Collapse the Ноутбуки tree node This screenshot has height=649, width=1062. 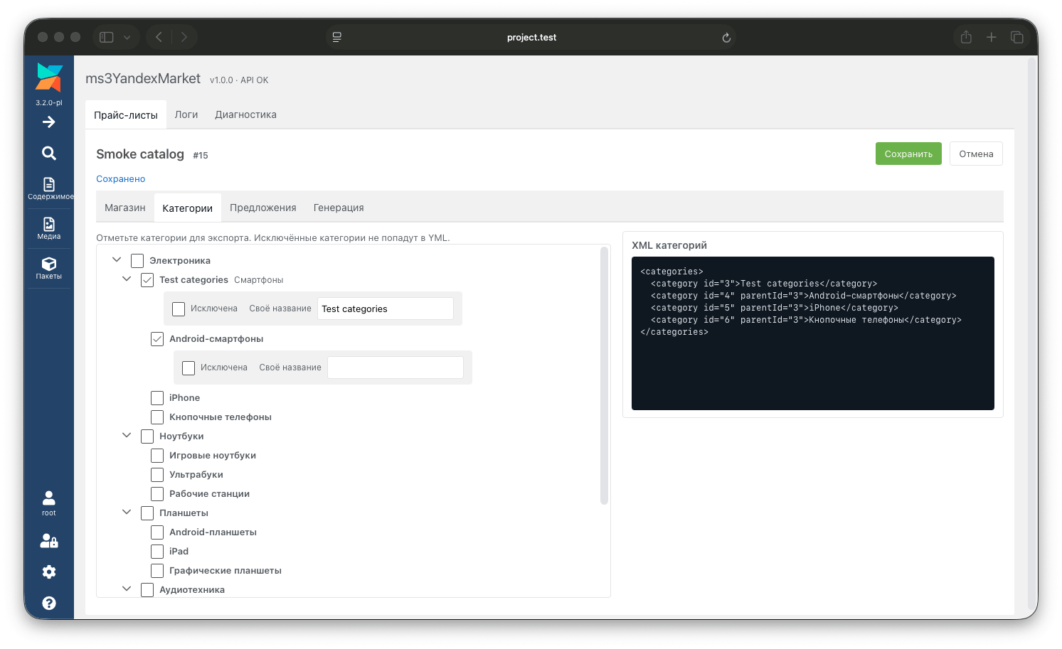tap(127, 436)
